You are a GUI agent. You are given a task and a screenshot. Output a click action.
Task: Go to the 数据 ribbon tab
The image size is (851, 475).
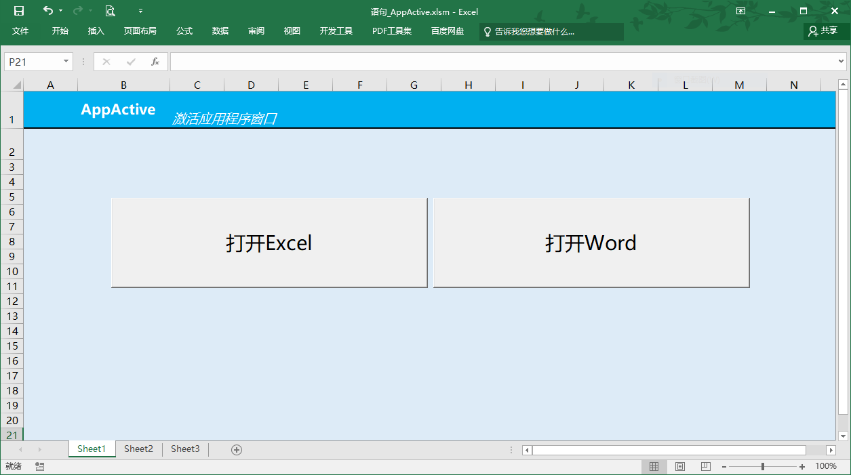click(x=220, y=31)
